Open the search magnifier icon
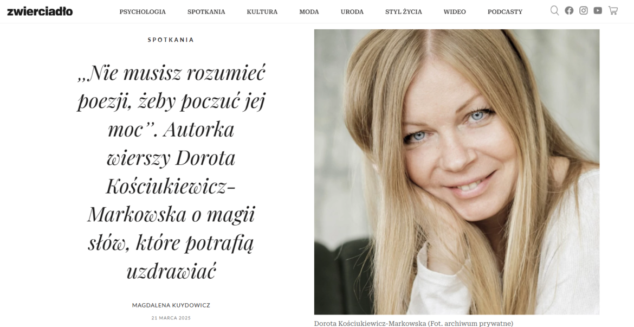Screen dimensions: 634x327 tap(554, 10)
